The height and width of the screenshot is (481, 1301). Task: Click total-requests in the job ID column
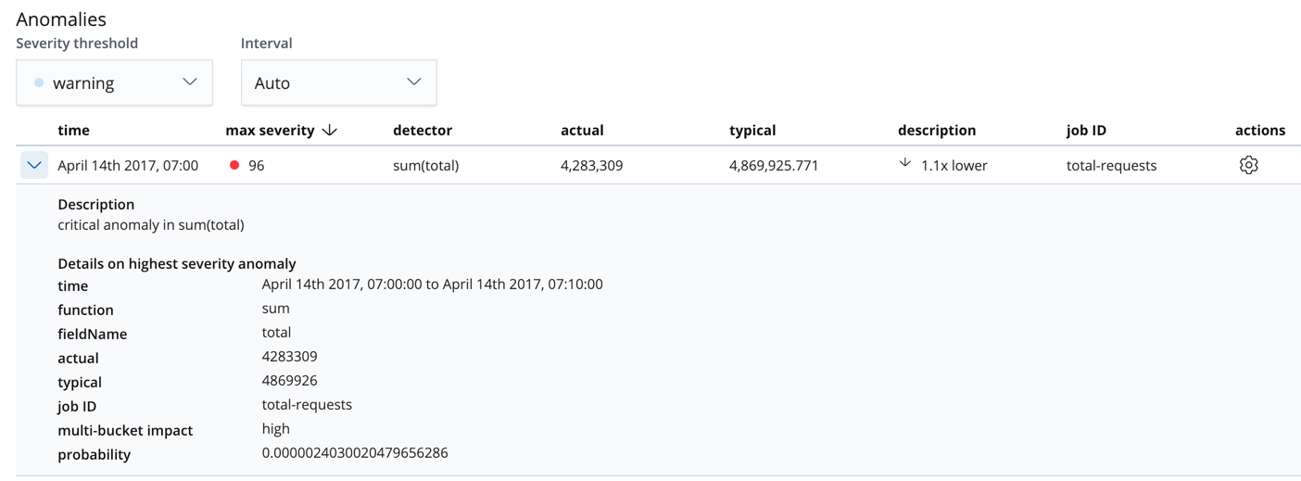(1111, 166)
